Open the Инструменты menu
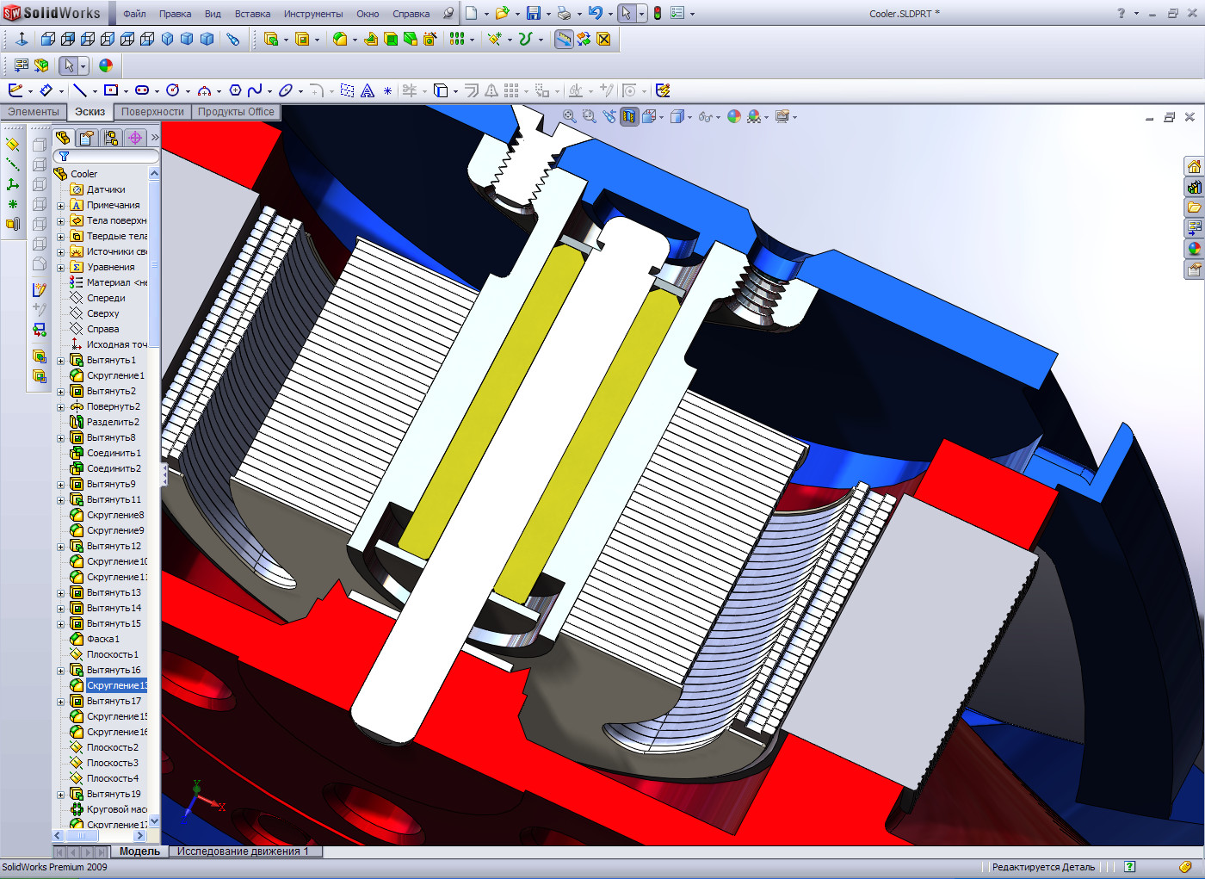1205x879 pixels. (313, 14)
